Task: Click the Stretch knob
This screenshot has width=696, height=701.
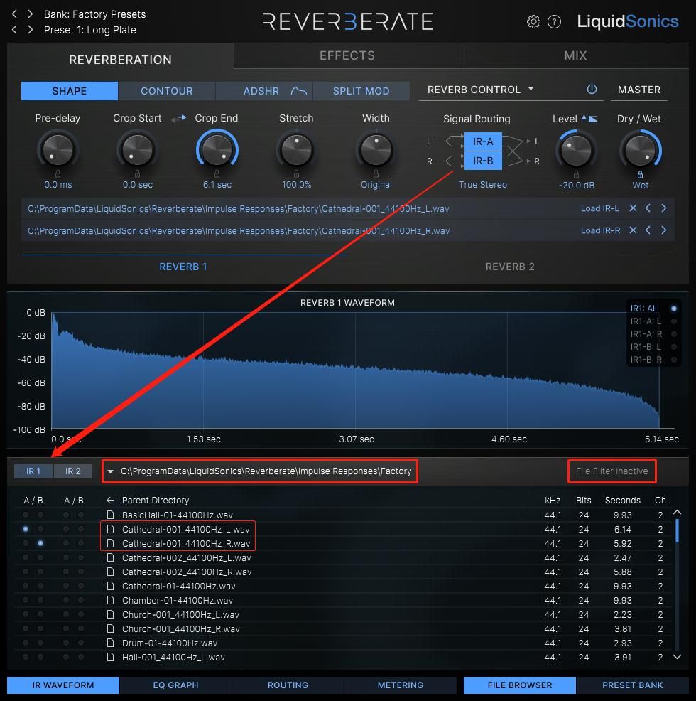Action: 297,150
